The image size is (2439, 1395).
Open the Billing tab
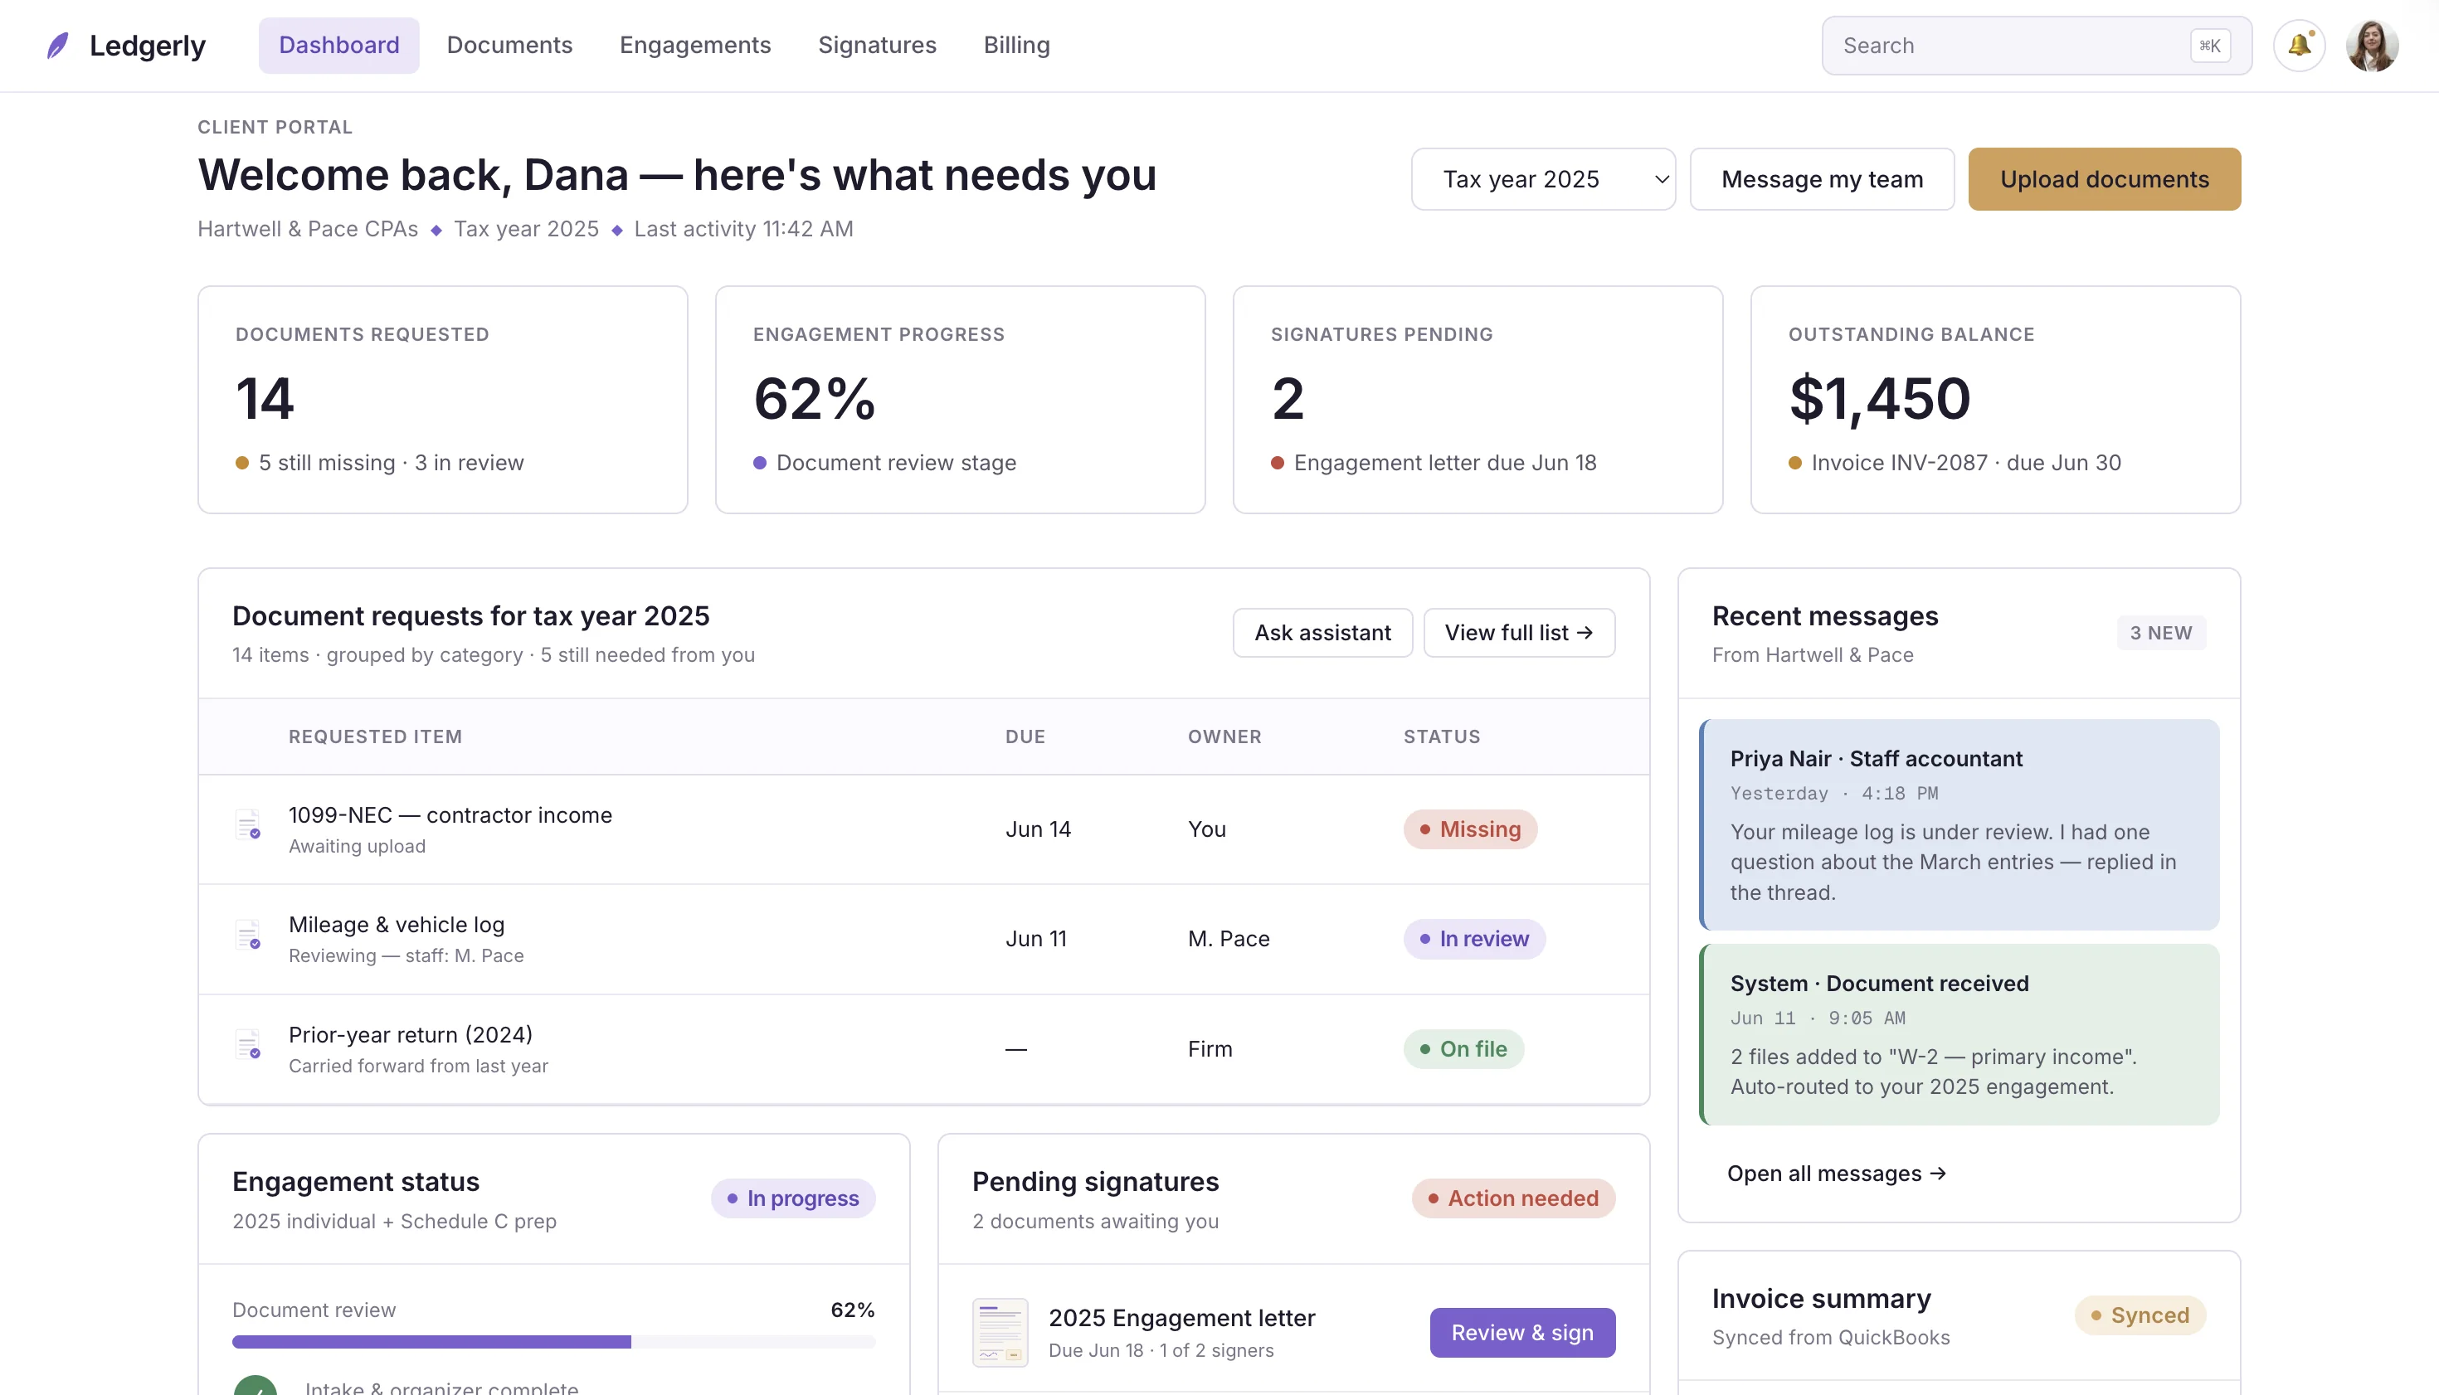coord(1017,45)
